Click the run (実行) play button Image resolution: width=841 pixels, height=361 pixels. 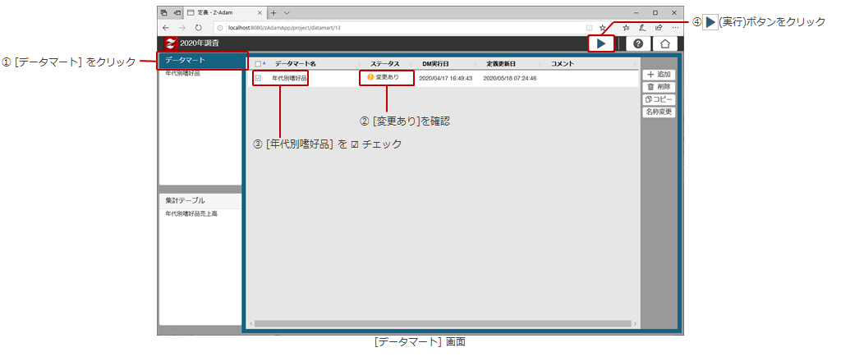[x=601, y=44]
